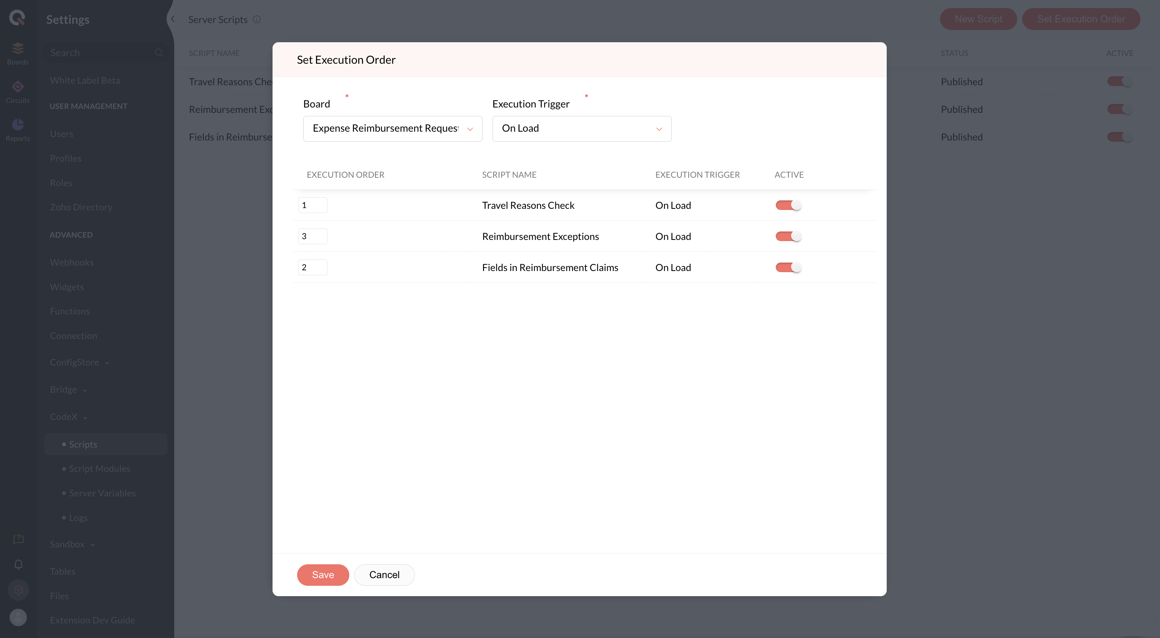
Task: Toggle active switch in background Fields in Reimburse row
Action: (x=1119, y=137)
